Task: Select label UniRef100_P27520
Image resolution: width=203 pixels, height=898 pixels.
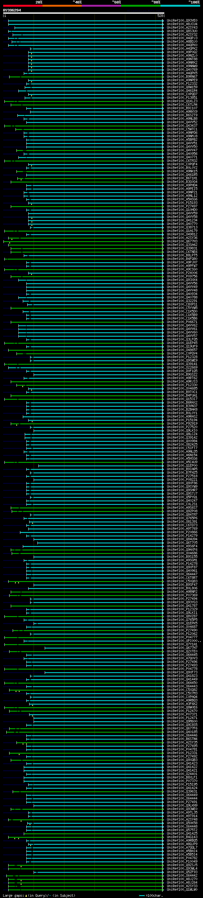Action: tap(182, 427)
